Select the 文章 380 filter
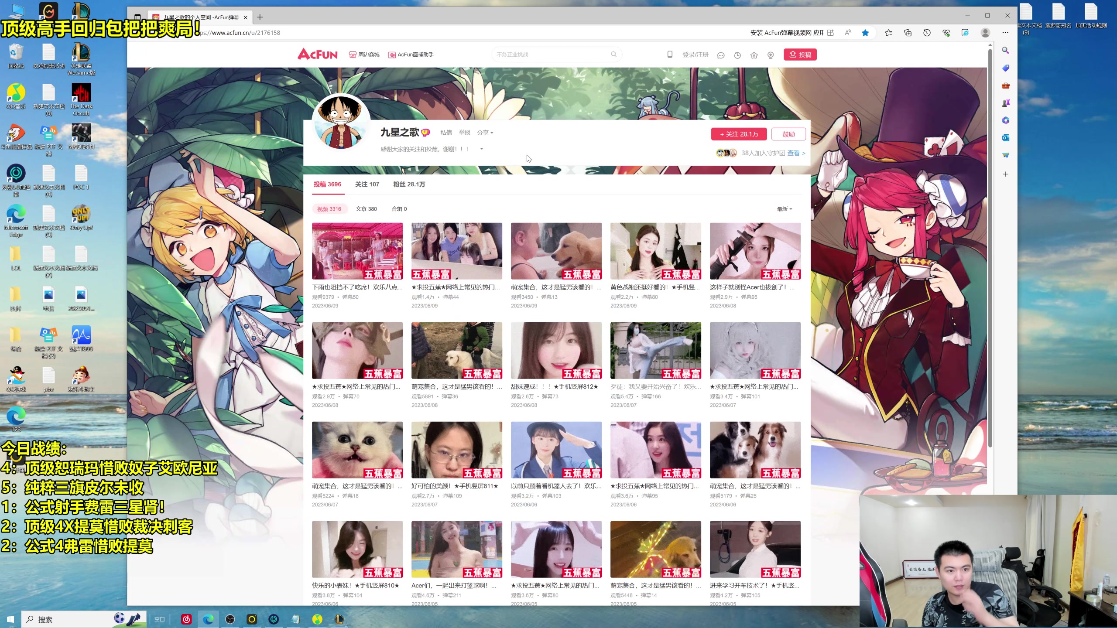 click(x=366, y=209)
